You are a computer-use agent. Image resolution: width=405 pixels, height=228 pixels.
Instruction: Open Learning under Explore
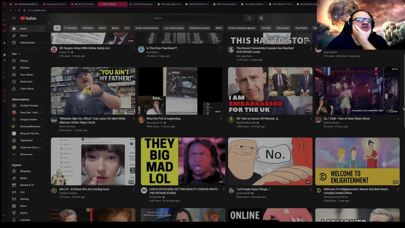click(x=28, y=220)
